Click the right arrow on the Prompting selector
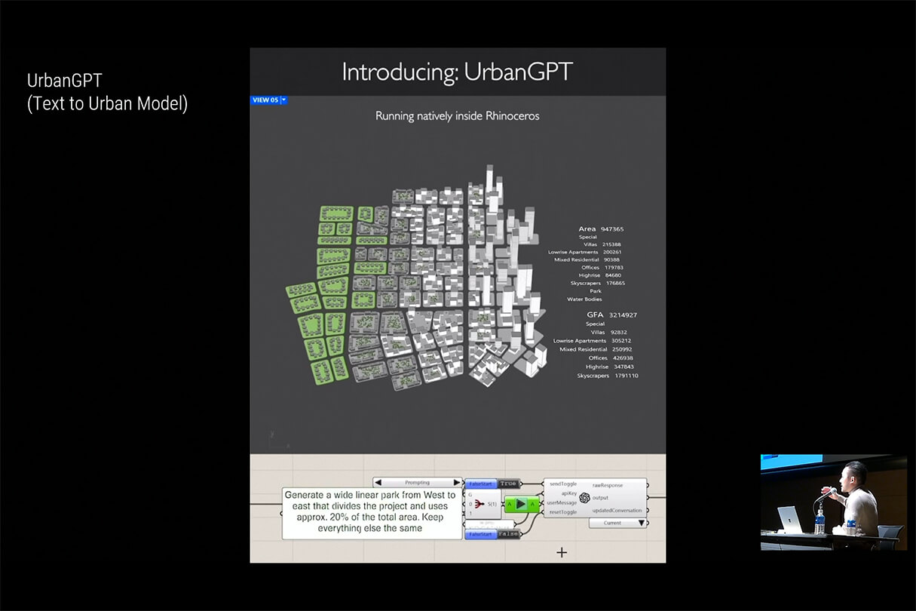 click(x=456, y=483)
